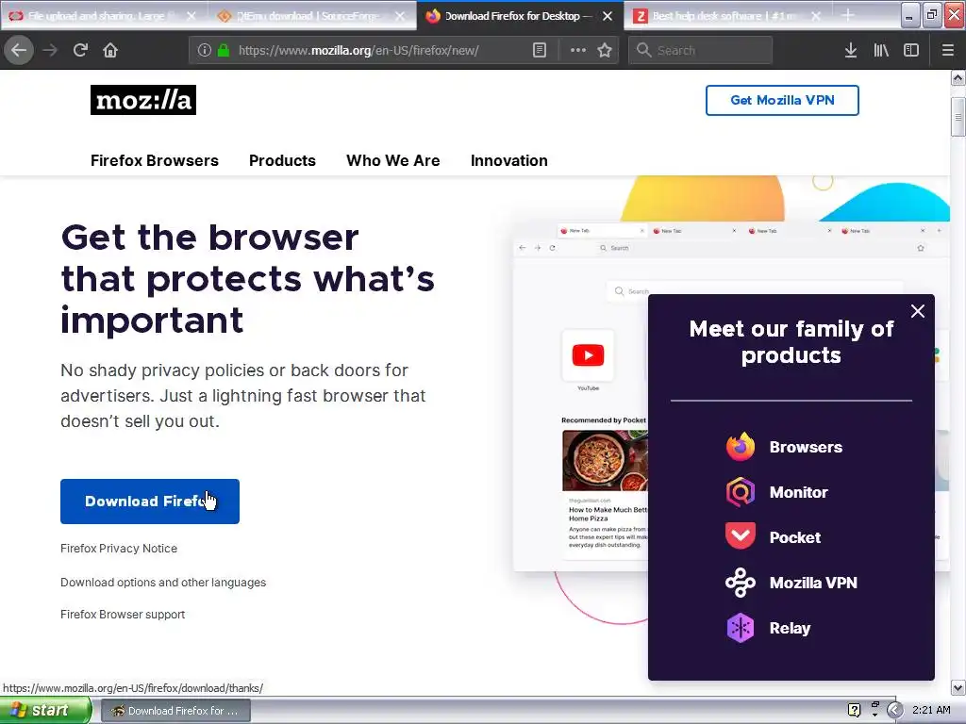Click the pizza article thumbnail

[605, 460]
